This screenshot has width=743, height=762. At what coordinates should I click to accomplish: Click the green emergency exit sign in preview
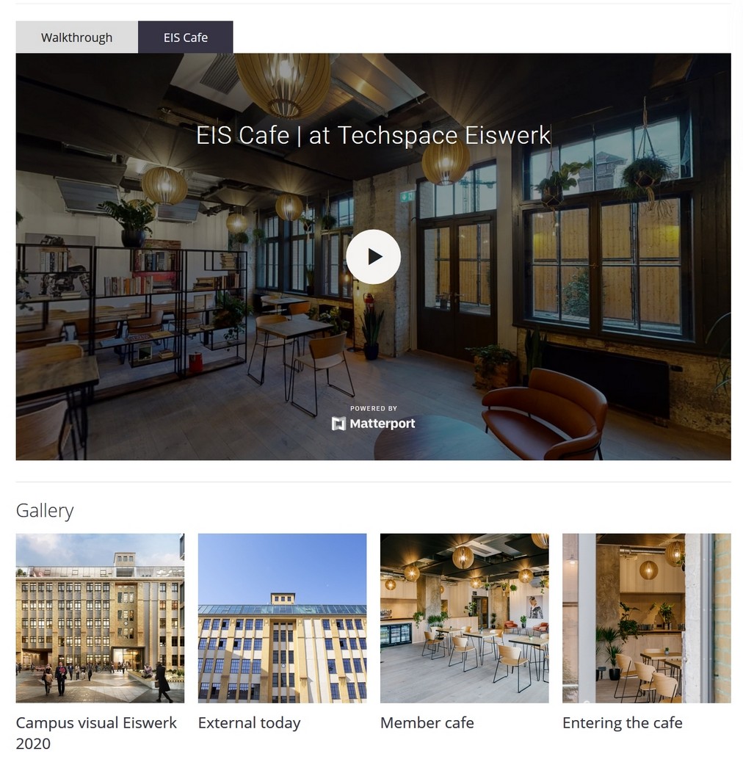407,196
